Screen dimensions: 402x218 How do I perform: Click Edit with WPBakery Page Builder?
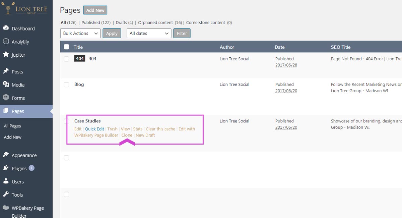(135, 132)
